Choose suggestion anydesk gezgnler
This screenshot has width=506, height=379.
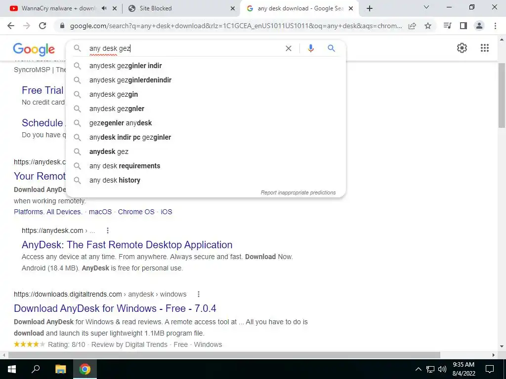(206, 109)
